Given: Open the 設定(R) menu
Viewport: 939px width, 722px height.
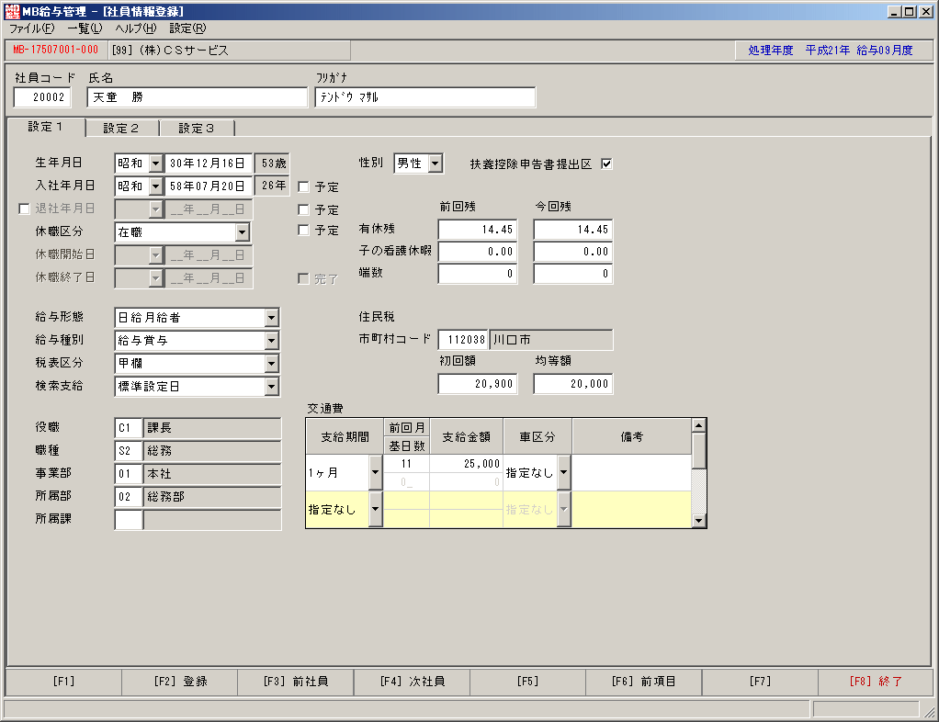Looking at the screenshot, I should point(187,28).
